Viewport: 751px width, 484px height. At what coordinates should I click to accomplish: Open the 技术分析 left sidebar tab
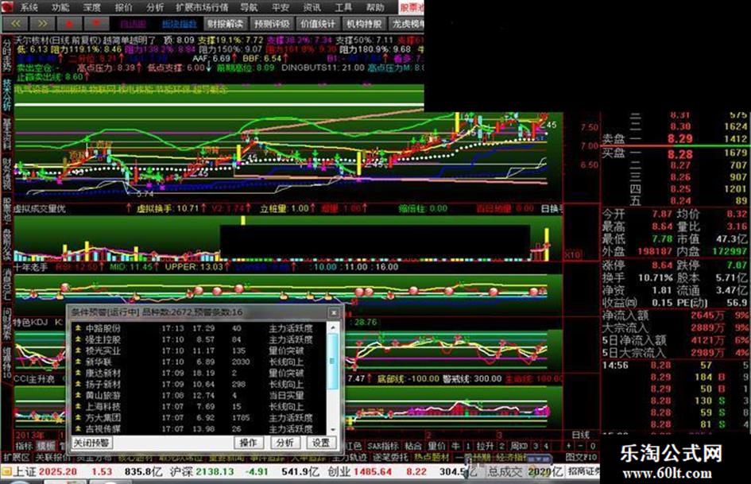(6, 94)
